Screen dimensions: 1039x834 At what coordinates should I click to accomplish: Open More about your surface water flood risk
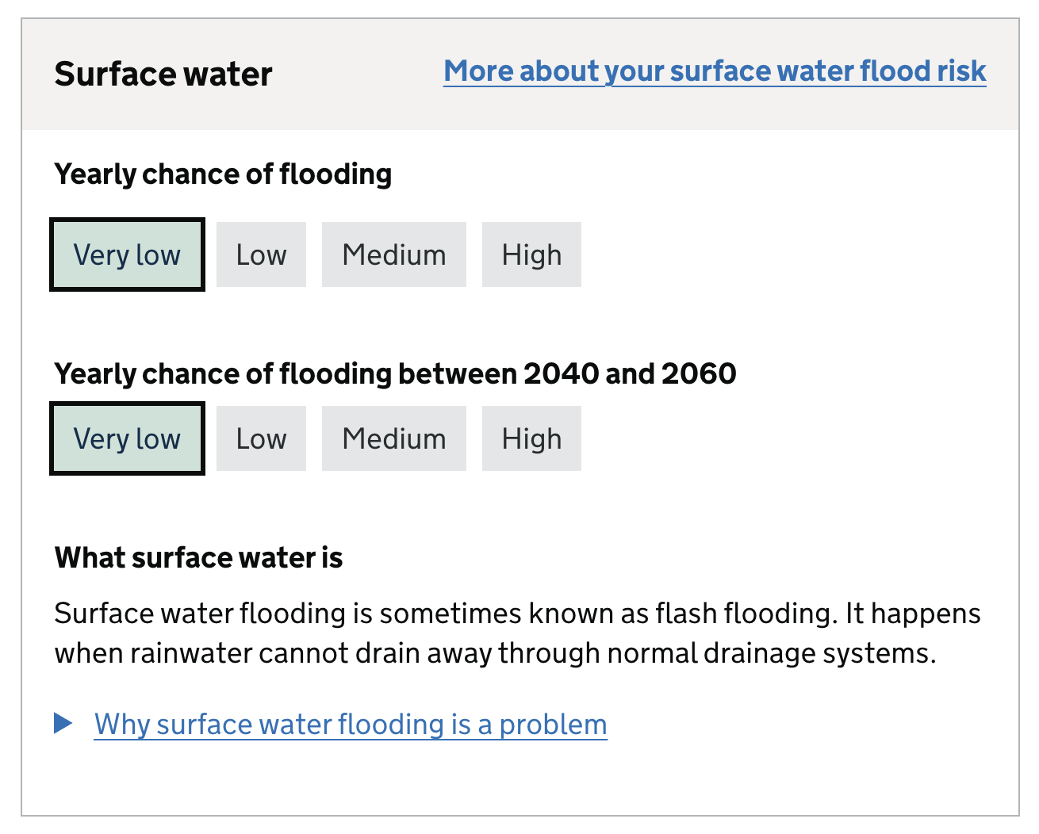click(715, 71)
